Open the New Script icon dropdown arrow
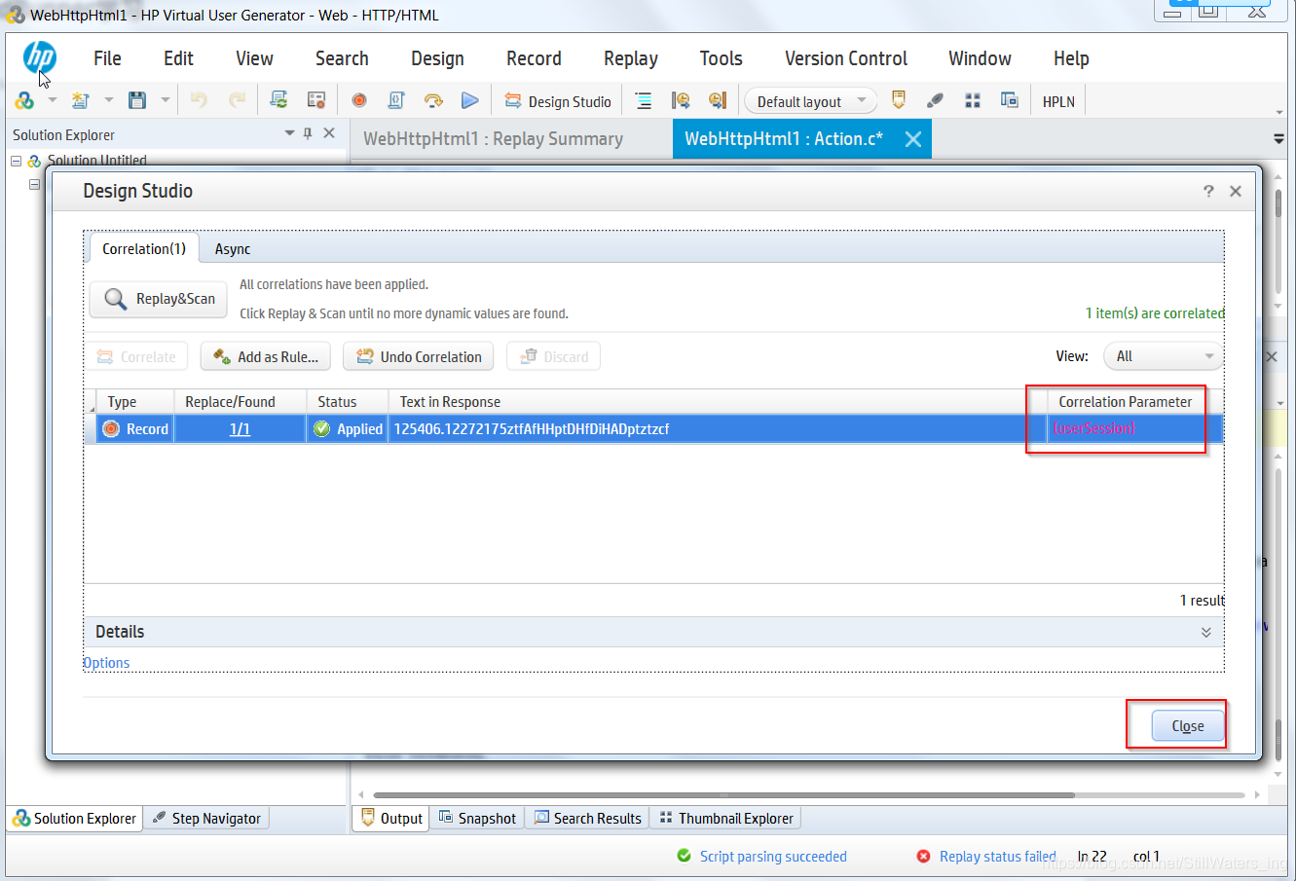 109,100
